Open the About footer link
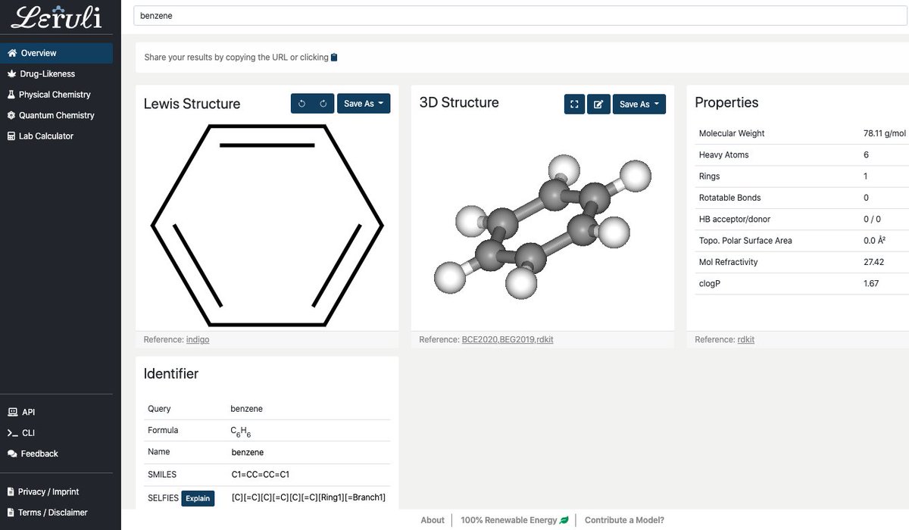The height and width of the screenshot is (530, 909). click(433, 520)
